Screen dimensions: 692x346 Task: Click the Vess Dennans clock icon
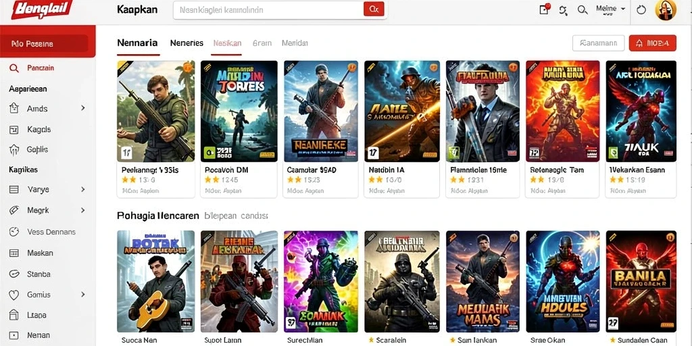(x=14, y=232)
